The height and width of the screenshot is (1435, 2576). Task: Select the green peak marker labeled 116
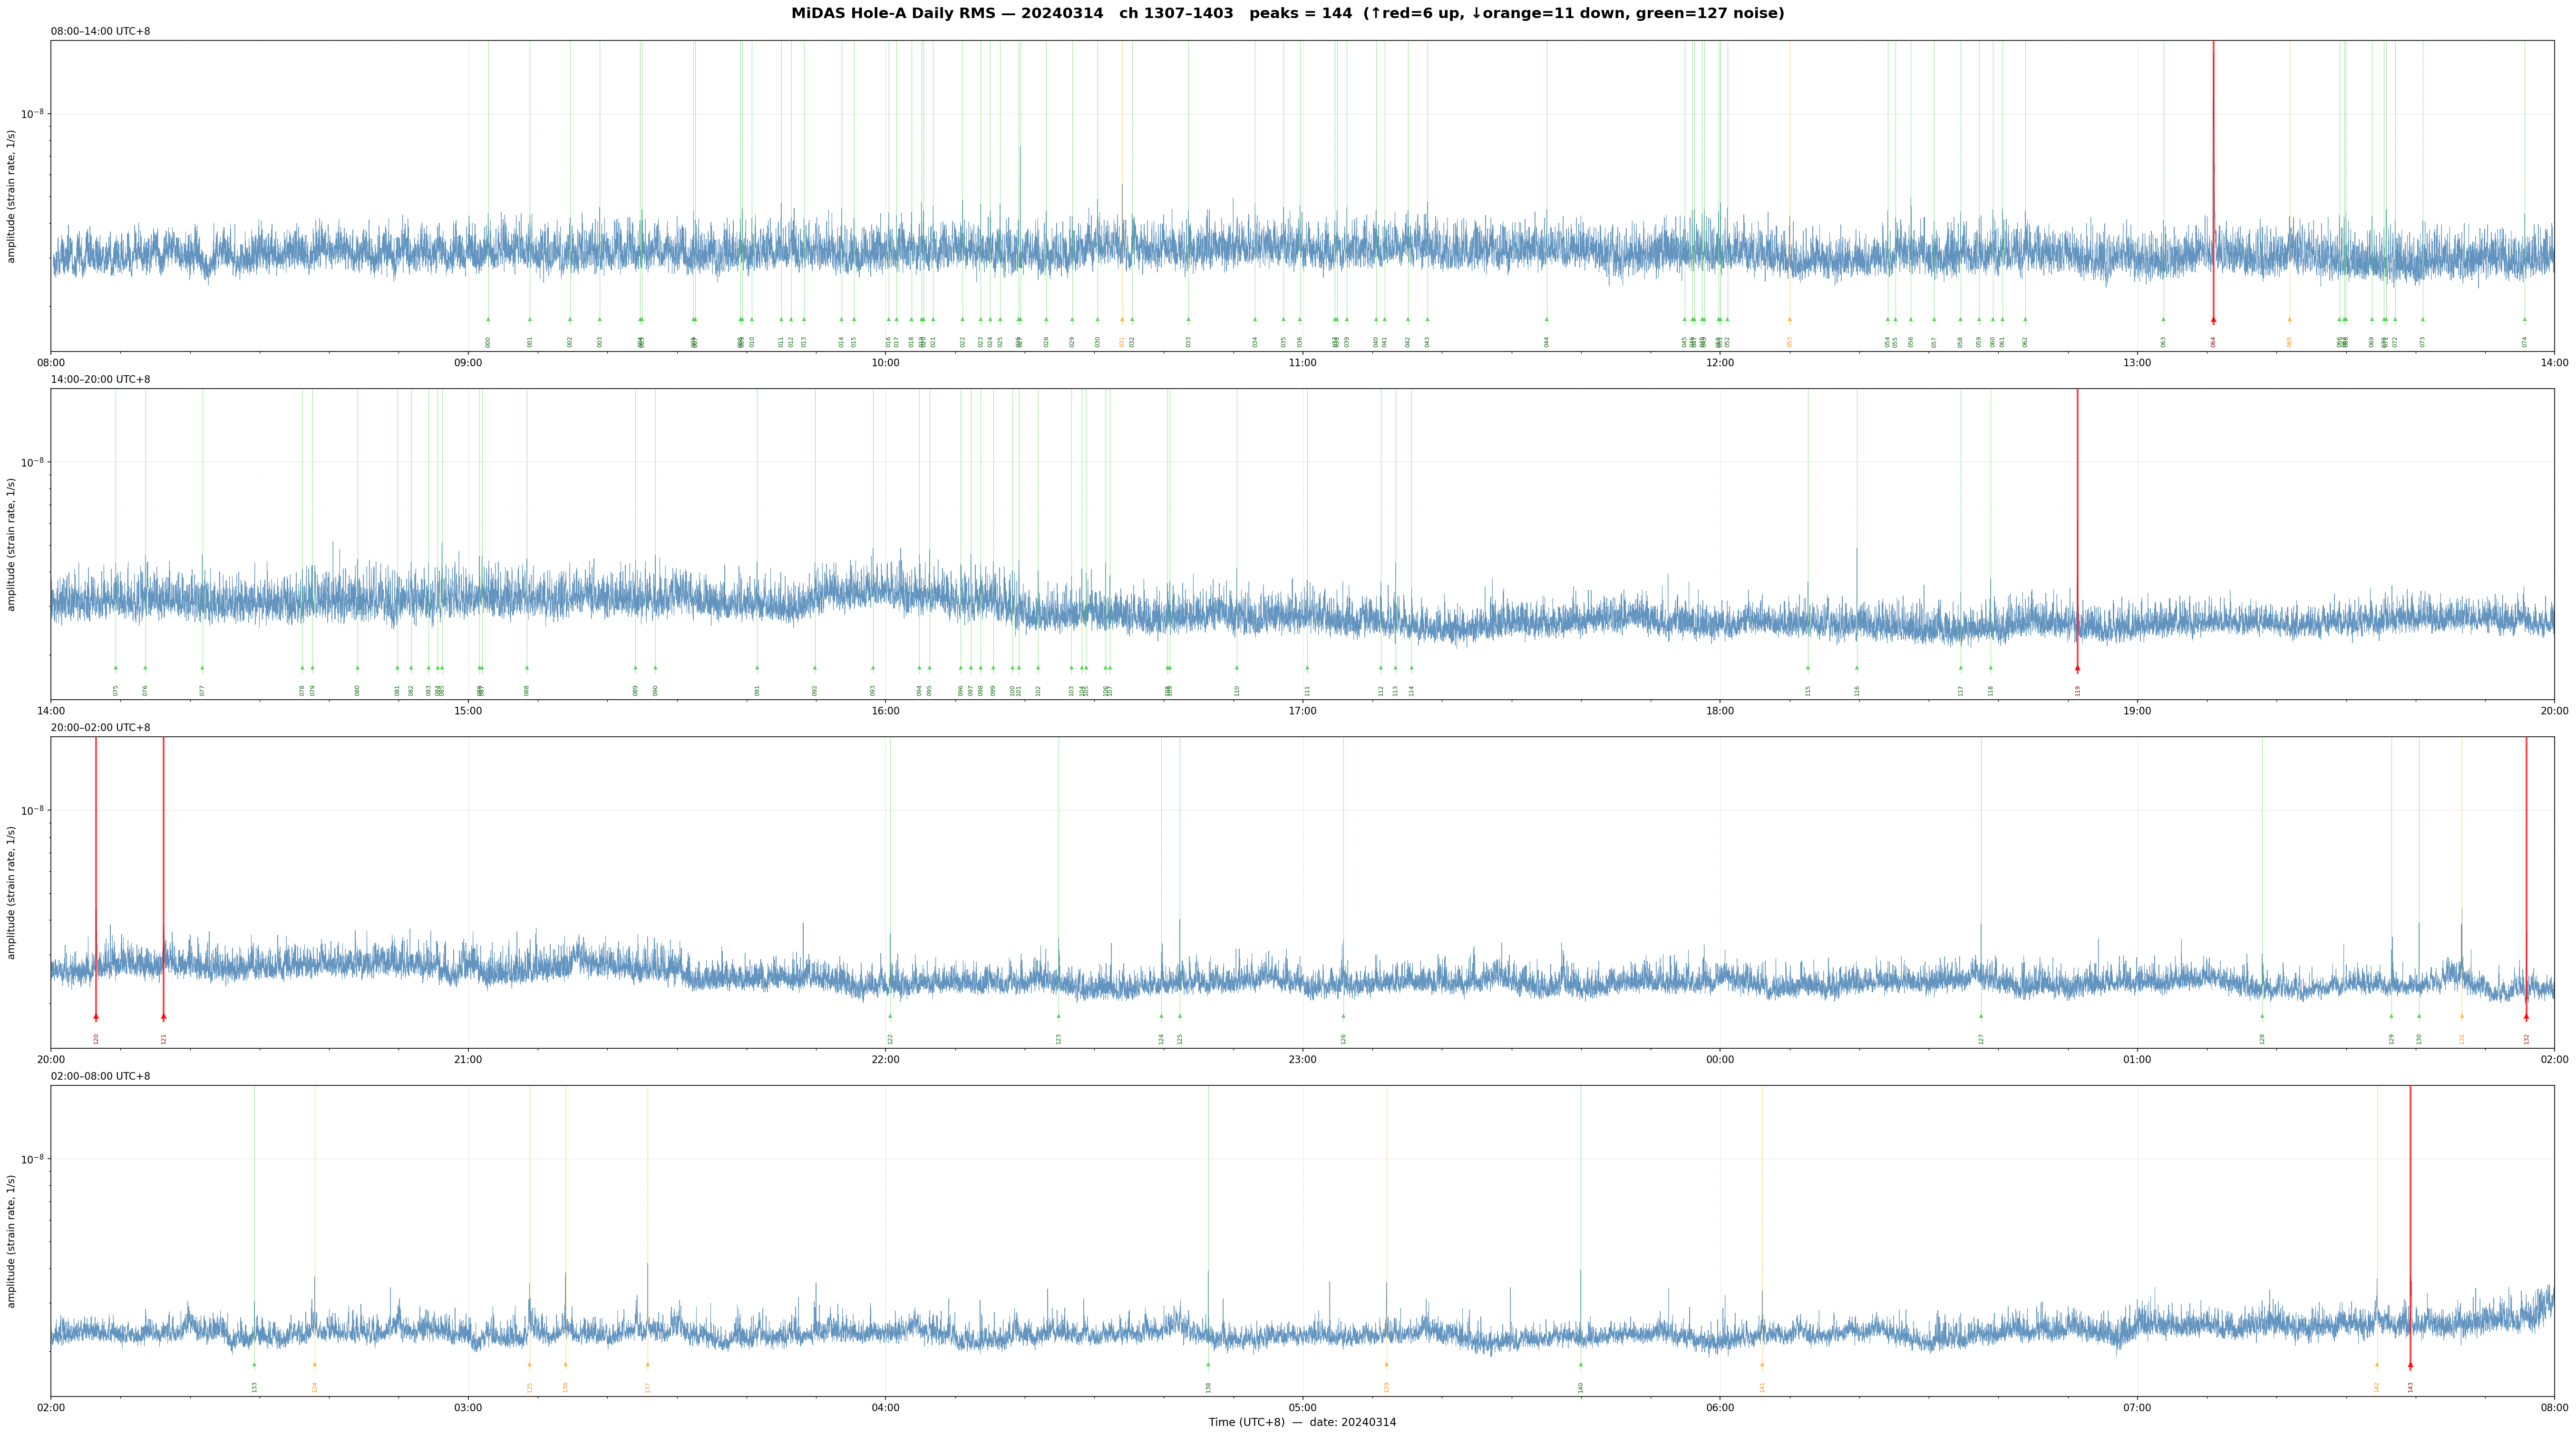coord(1857,668)
